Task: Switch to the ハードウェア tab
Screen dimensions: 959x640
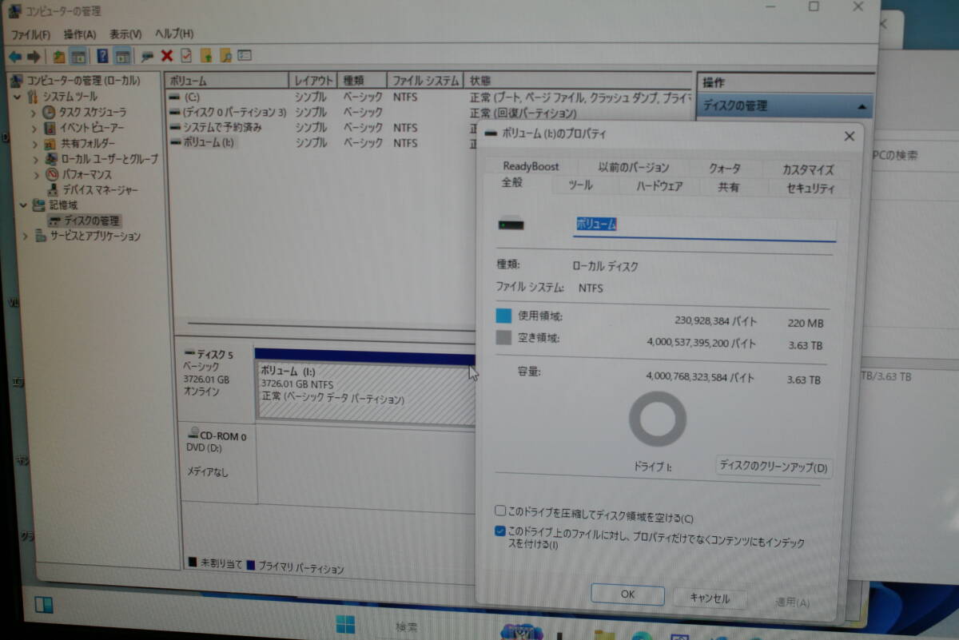Action: point(659,186)
